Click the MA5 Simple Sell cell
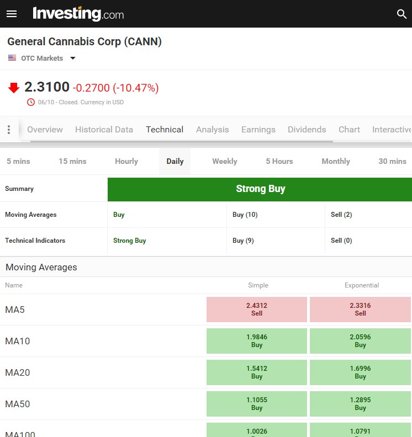 coord(256,310)
